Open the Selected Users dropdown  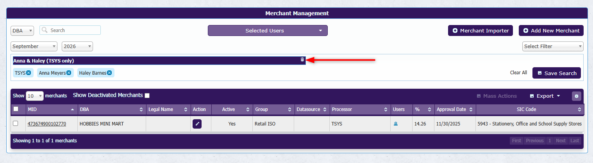tap(268, 30)
